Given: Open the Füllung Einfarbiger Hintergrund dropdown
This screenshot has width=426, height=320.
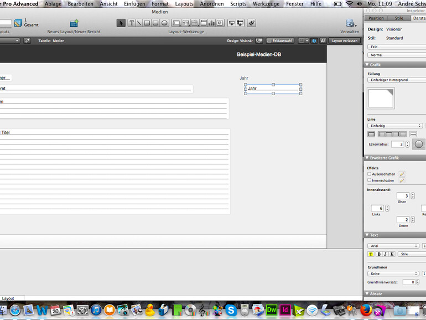Looking at the screenshot, I should [397, 80].
